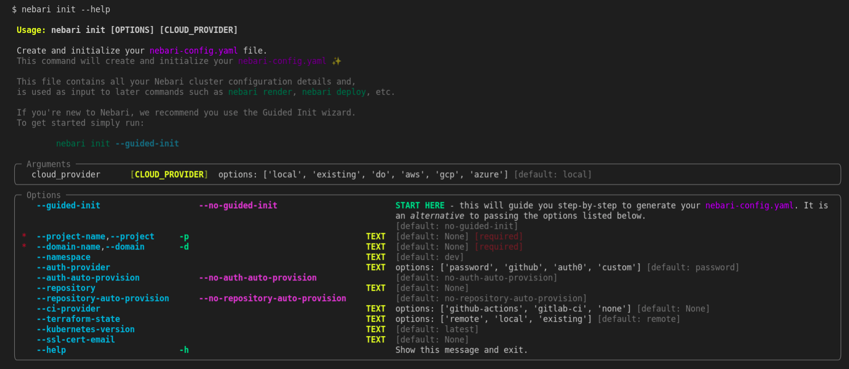Click the "--domain-name" option
The width and height of the screenshot is (849, 369).
(x=68, y=247)
